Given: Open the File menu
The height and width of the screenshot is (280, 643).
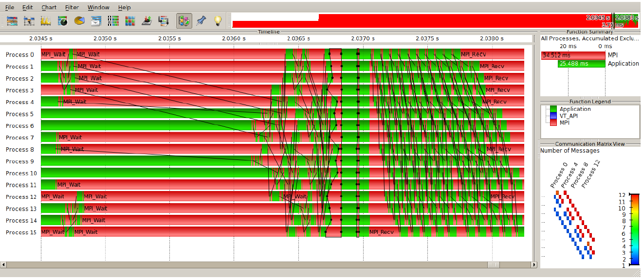Looking at the screenshot, I should coord(10,7).
